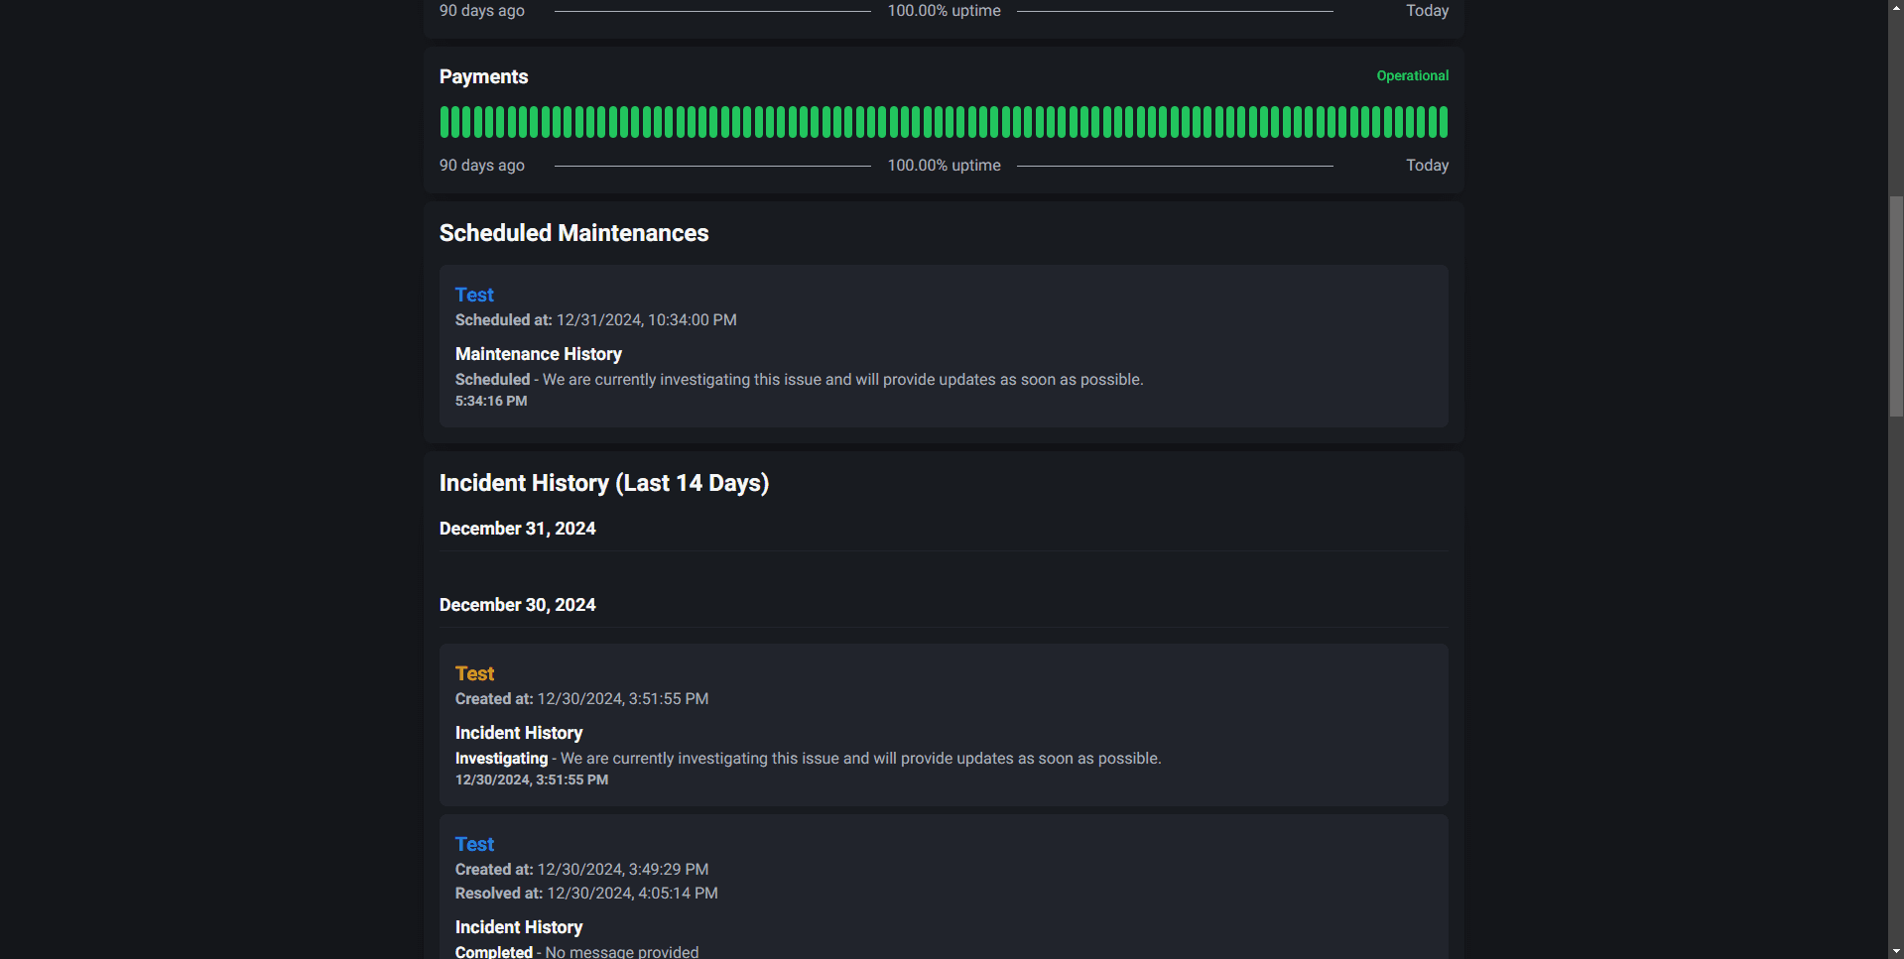Click the Payments Operational status label
The image size is (1904, 959).
1412,75
